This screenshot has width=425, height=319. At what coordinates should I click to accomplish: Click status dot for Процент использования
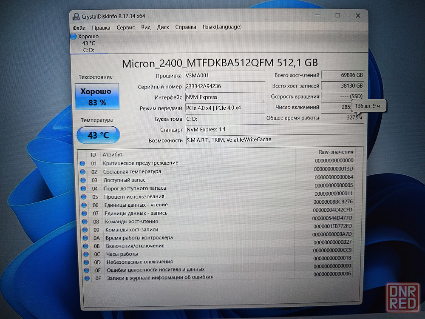pyautogui.click(x=84, y=197)
